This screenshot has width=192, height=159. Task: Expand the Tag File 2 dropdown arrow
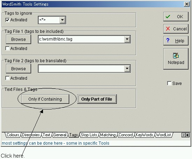[127, 68]
